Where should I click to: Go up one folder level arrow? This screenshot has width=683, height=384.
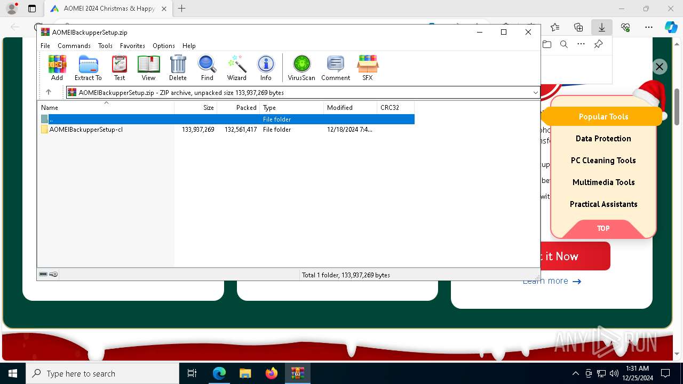49,92
